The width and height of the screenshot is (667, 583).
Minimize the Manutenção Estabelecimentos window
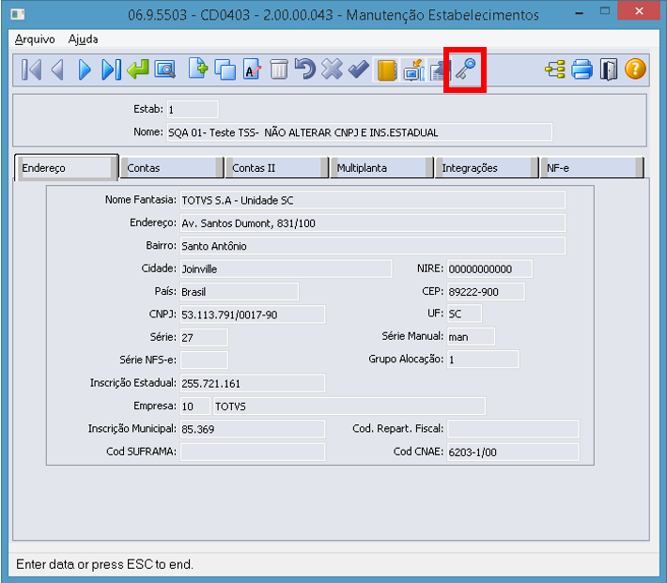click(x=579, y=13)
